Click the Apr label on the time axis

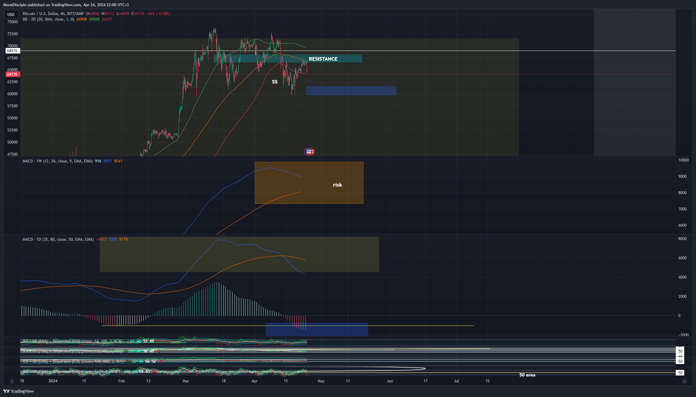point(255,381)
